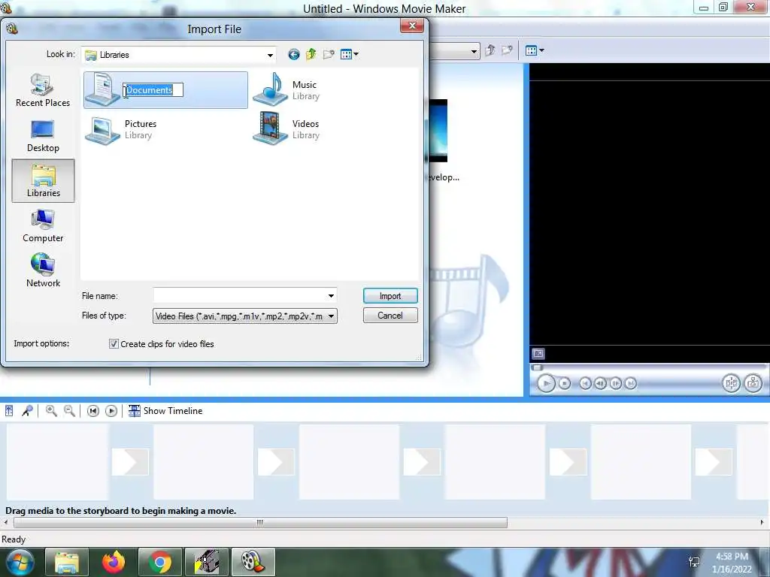Step to Previous Frame in preview
770x577 pixels.
(x=600, y=383)
